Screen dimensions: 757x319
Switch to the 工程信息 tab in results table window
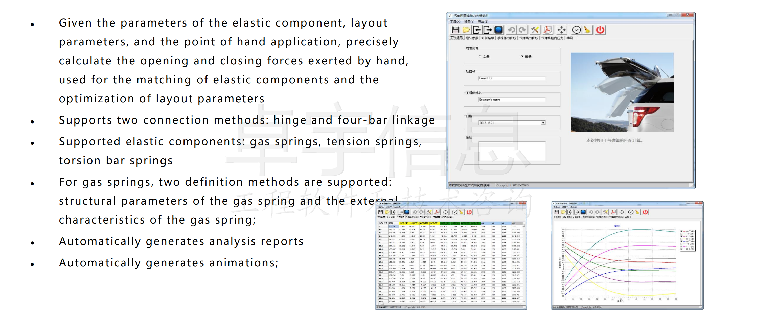381,217
